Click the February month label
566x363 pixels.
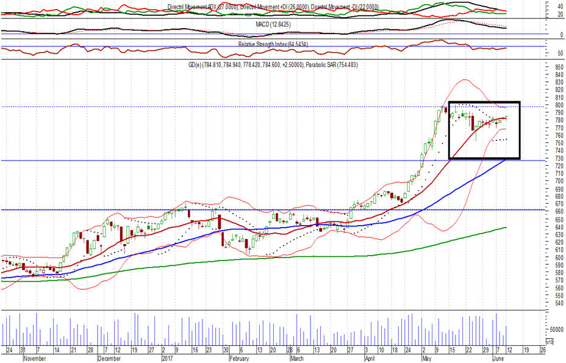click(239, 359)
